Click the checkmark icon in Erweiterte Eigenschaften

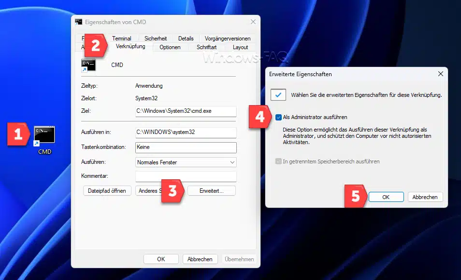click(x=278, y=95)
